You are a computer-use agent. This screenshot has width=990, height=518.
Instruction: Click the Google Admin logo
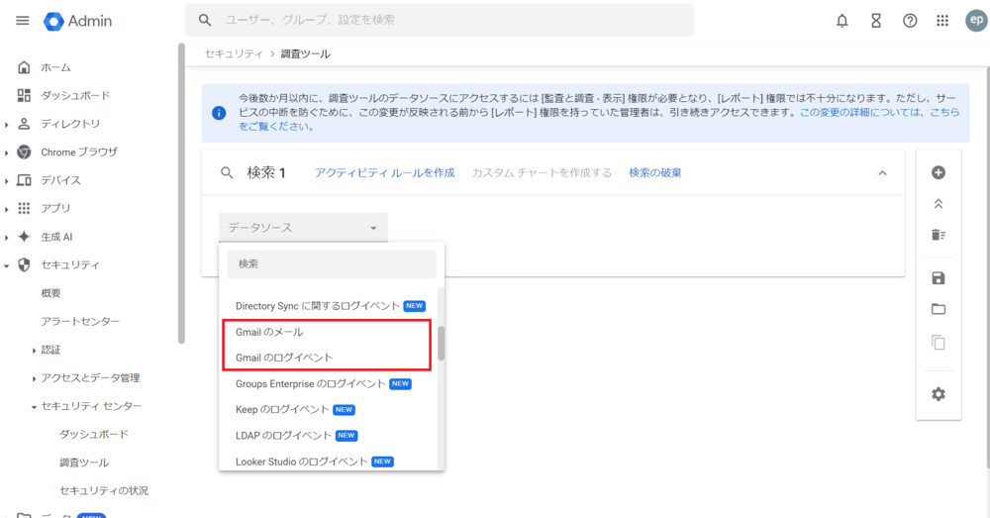77,21
